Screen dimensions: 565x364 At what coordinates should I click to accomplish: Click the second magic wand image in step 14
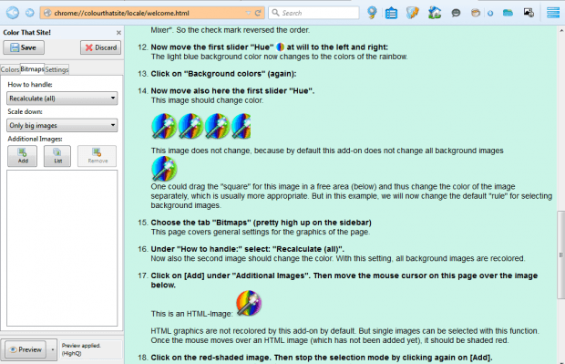pyautogui.click(x=190, y=126)
